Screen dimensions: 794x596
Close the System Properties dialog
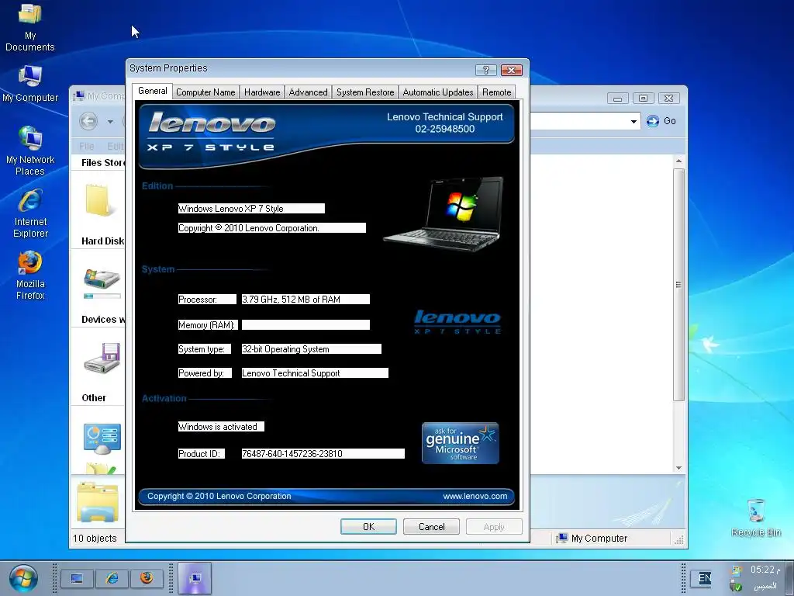coord(512,70)
